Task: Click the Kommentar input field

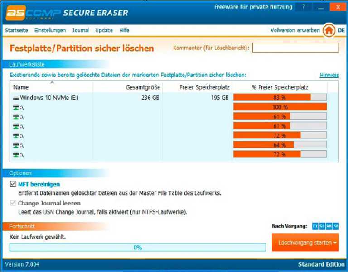Action: coord(295,48)
